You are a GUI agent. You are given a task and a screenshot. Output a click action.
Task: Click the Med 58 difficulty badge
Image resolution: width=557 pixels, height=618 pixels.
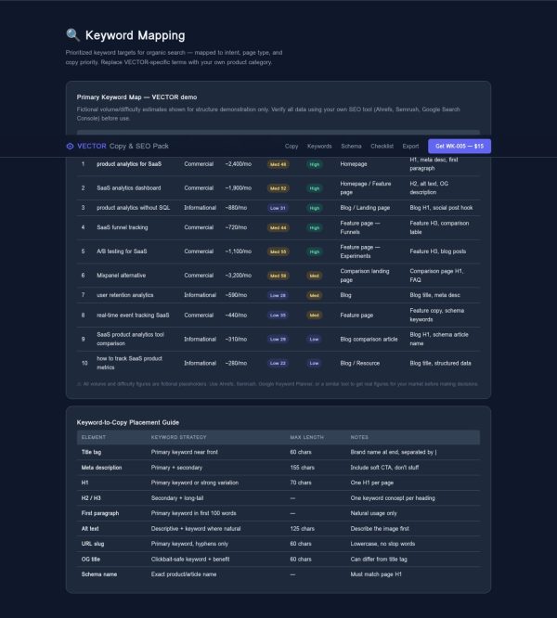pyautogui.click(x=278, y=276)
